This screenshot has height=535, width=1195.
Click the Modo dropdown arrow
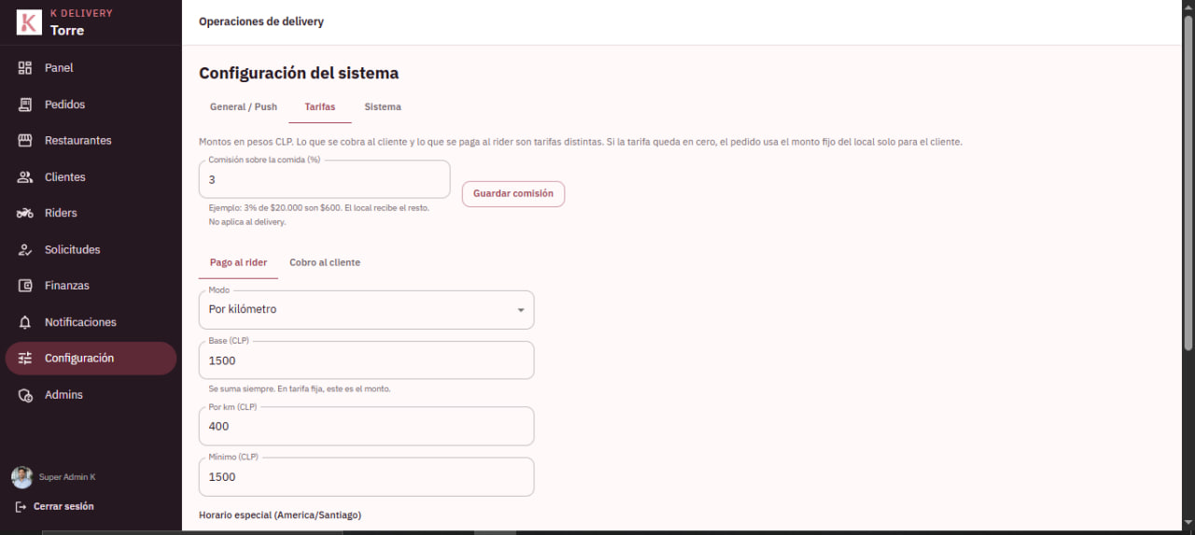pos(521,311)
